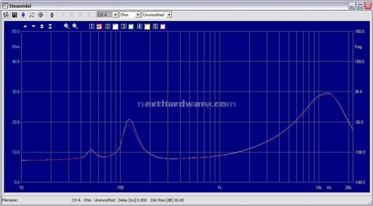
Task: Open the Ohm unit dropdown
Action: [x=138, y=15]
